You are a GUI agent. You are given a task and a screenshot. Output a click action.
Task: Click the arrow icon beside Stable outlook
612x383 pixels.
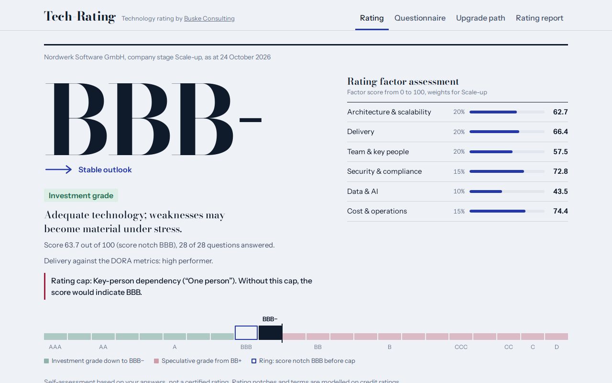point(58,169)
